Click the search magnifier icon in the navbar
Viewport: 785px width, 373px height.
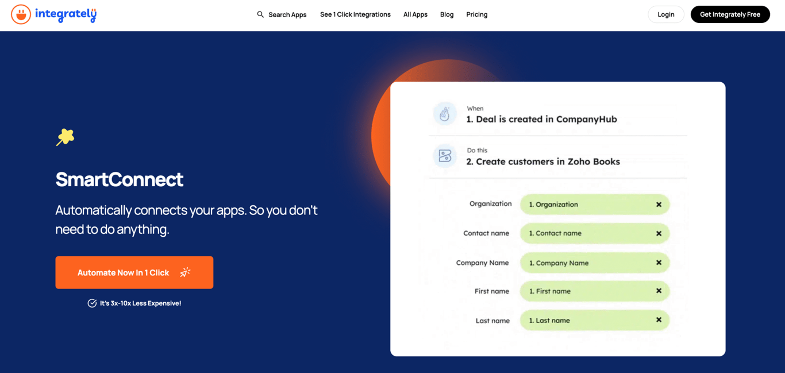point(260,14)
